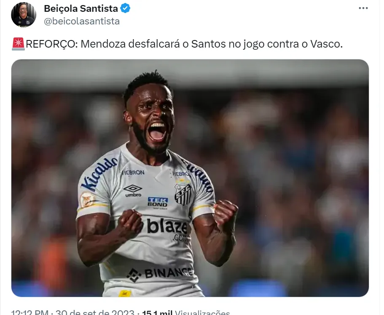Click the 12:12 PM timestamp
The width and height of the screenshot is (384, 315).
coord(30,312)
